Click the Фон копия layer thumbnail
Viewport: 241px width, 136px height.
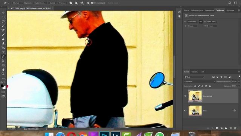coord(195,96)
